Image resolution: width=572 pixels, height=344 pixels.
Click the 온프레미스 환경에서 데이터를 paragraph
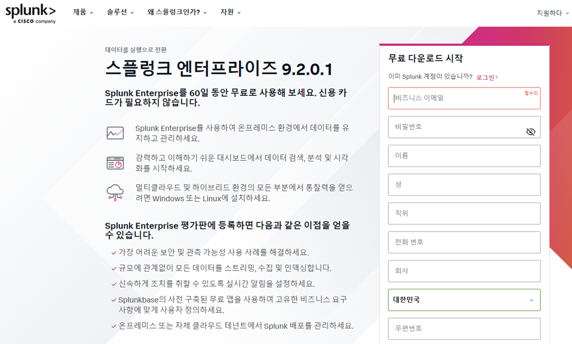(242, 133)
